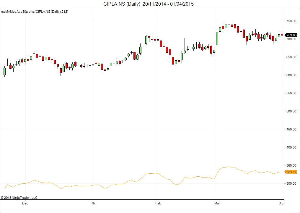Click the 350.00 price axis label
The height and width of the screenshot is (213, 300).
(x=291, y=165)
